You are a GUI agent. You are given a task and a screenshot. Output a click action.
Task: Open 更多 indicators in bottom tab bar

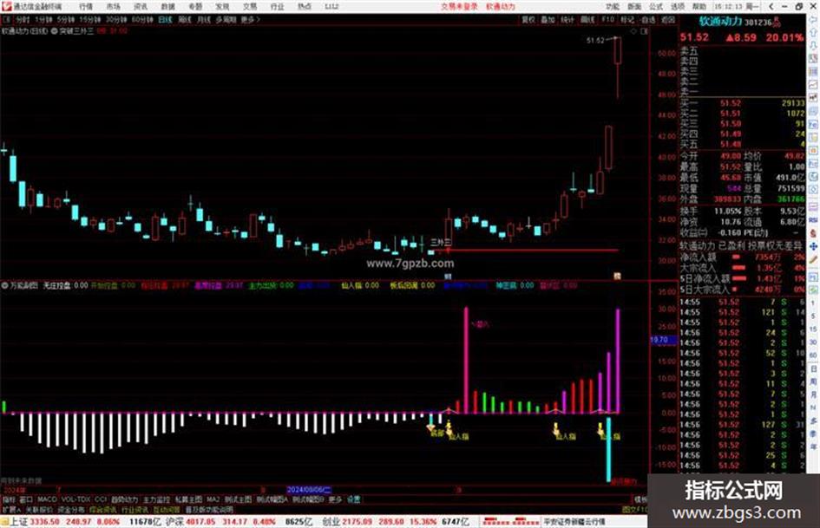[335, 499]
